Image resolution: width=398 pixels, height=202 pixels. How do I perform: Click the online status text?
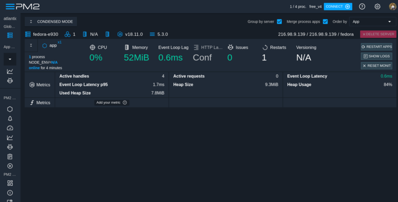coord(34,68)
